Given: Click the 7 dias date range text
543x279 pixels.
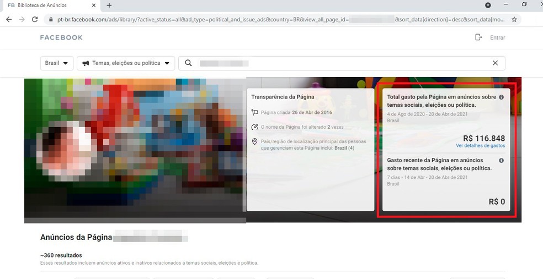Looking at the screenshot, I should [x=427, y=177].
